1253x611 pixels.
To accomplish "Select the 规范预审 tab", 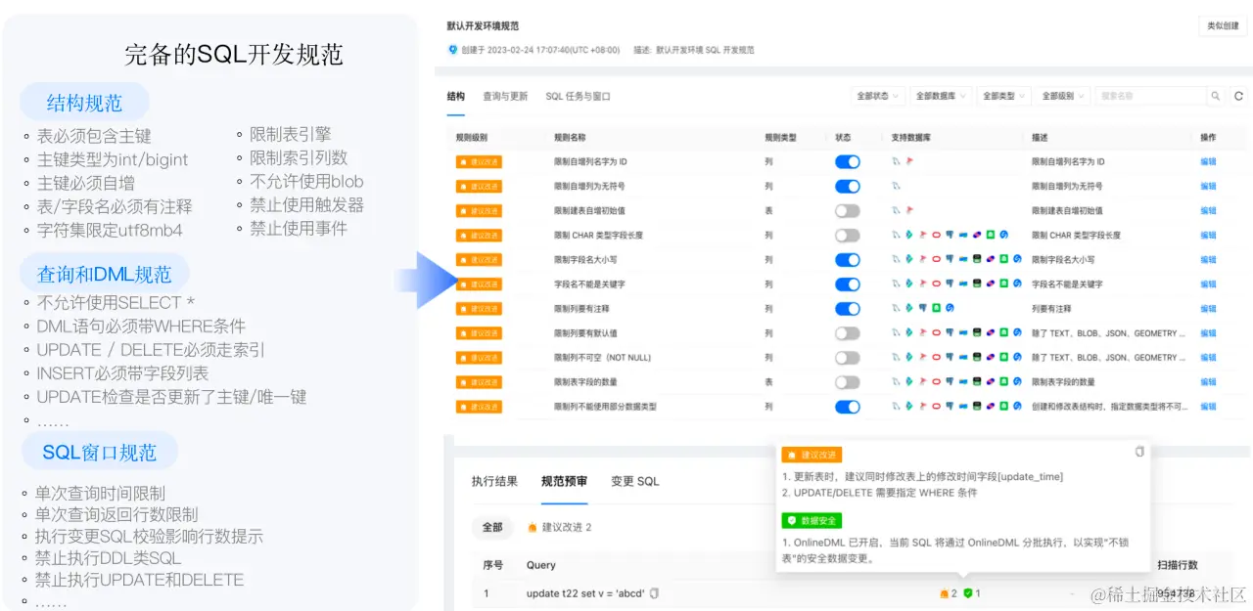I will coord(565,481).
